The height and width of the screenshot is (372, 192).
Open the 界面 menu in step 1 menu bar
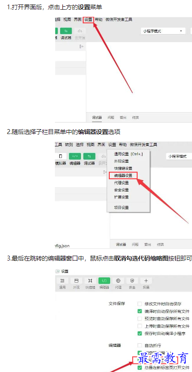(77, 19)
